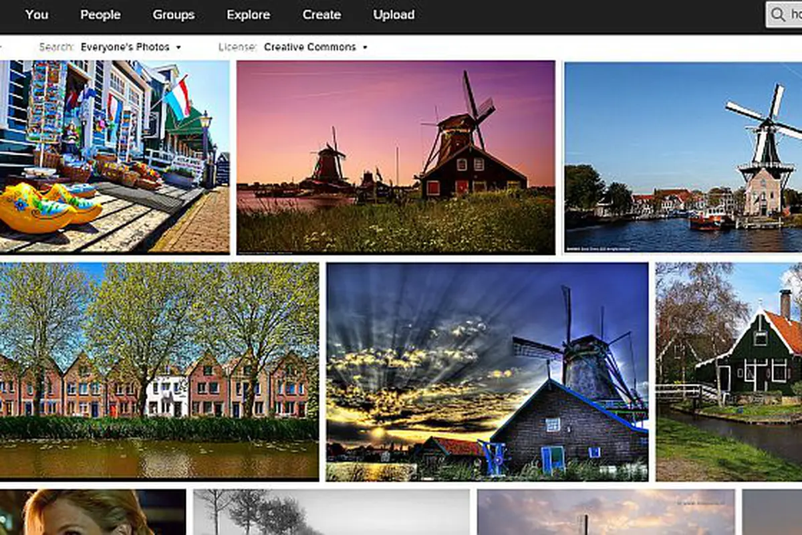This screenshot has width=802, height=535.
Task: Open the HDR windmill with sunrays photo
Action: pos(487,372)
